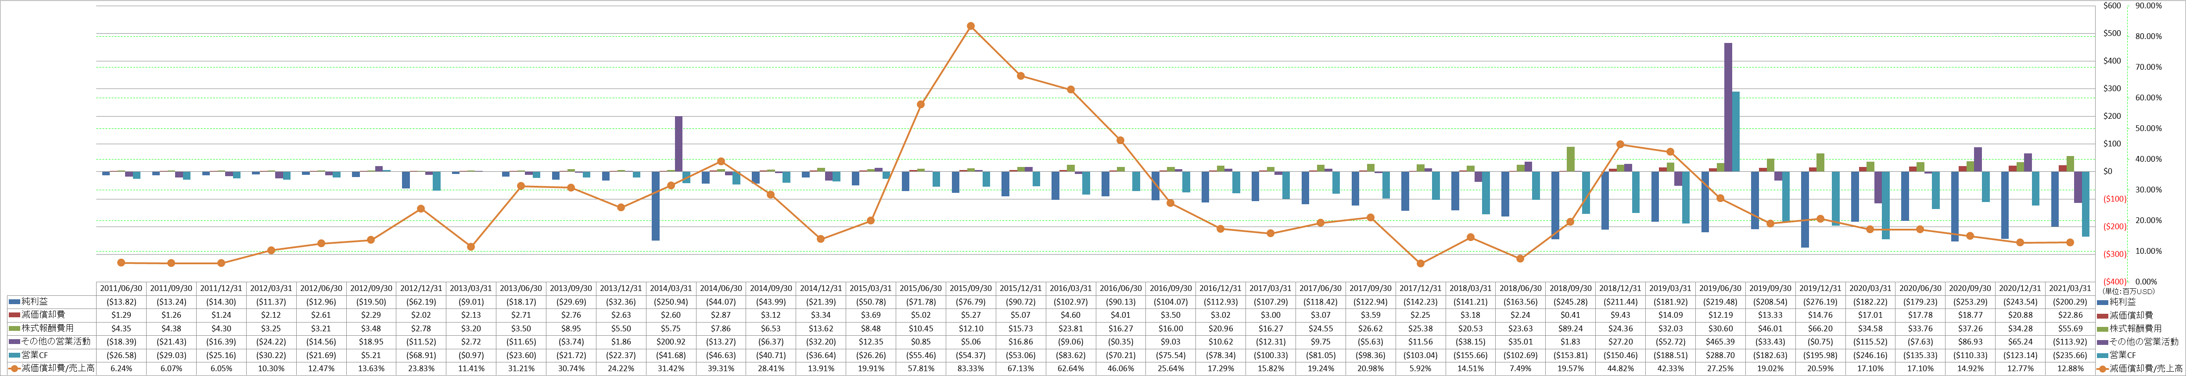The image size is (2186, 376).
Task: Select net income cell ($250.94)
Action: tap(671, 302)
